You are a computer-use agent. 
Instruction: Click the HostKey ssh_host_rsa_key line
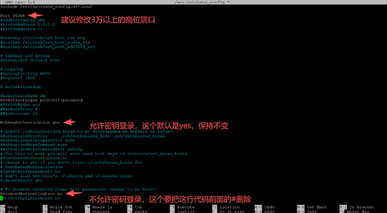click(x=43, y=38)
